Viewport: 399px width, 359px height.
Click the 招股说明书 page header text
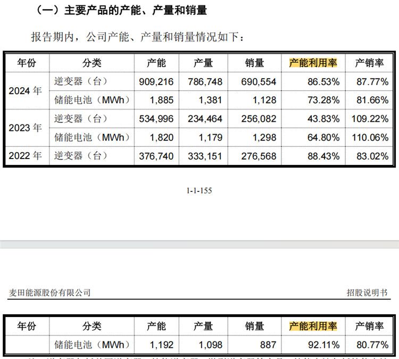click(367, 293)
